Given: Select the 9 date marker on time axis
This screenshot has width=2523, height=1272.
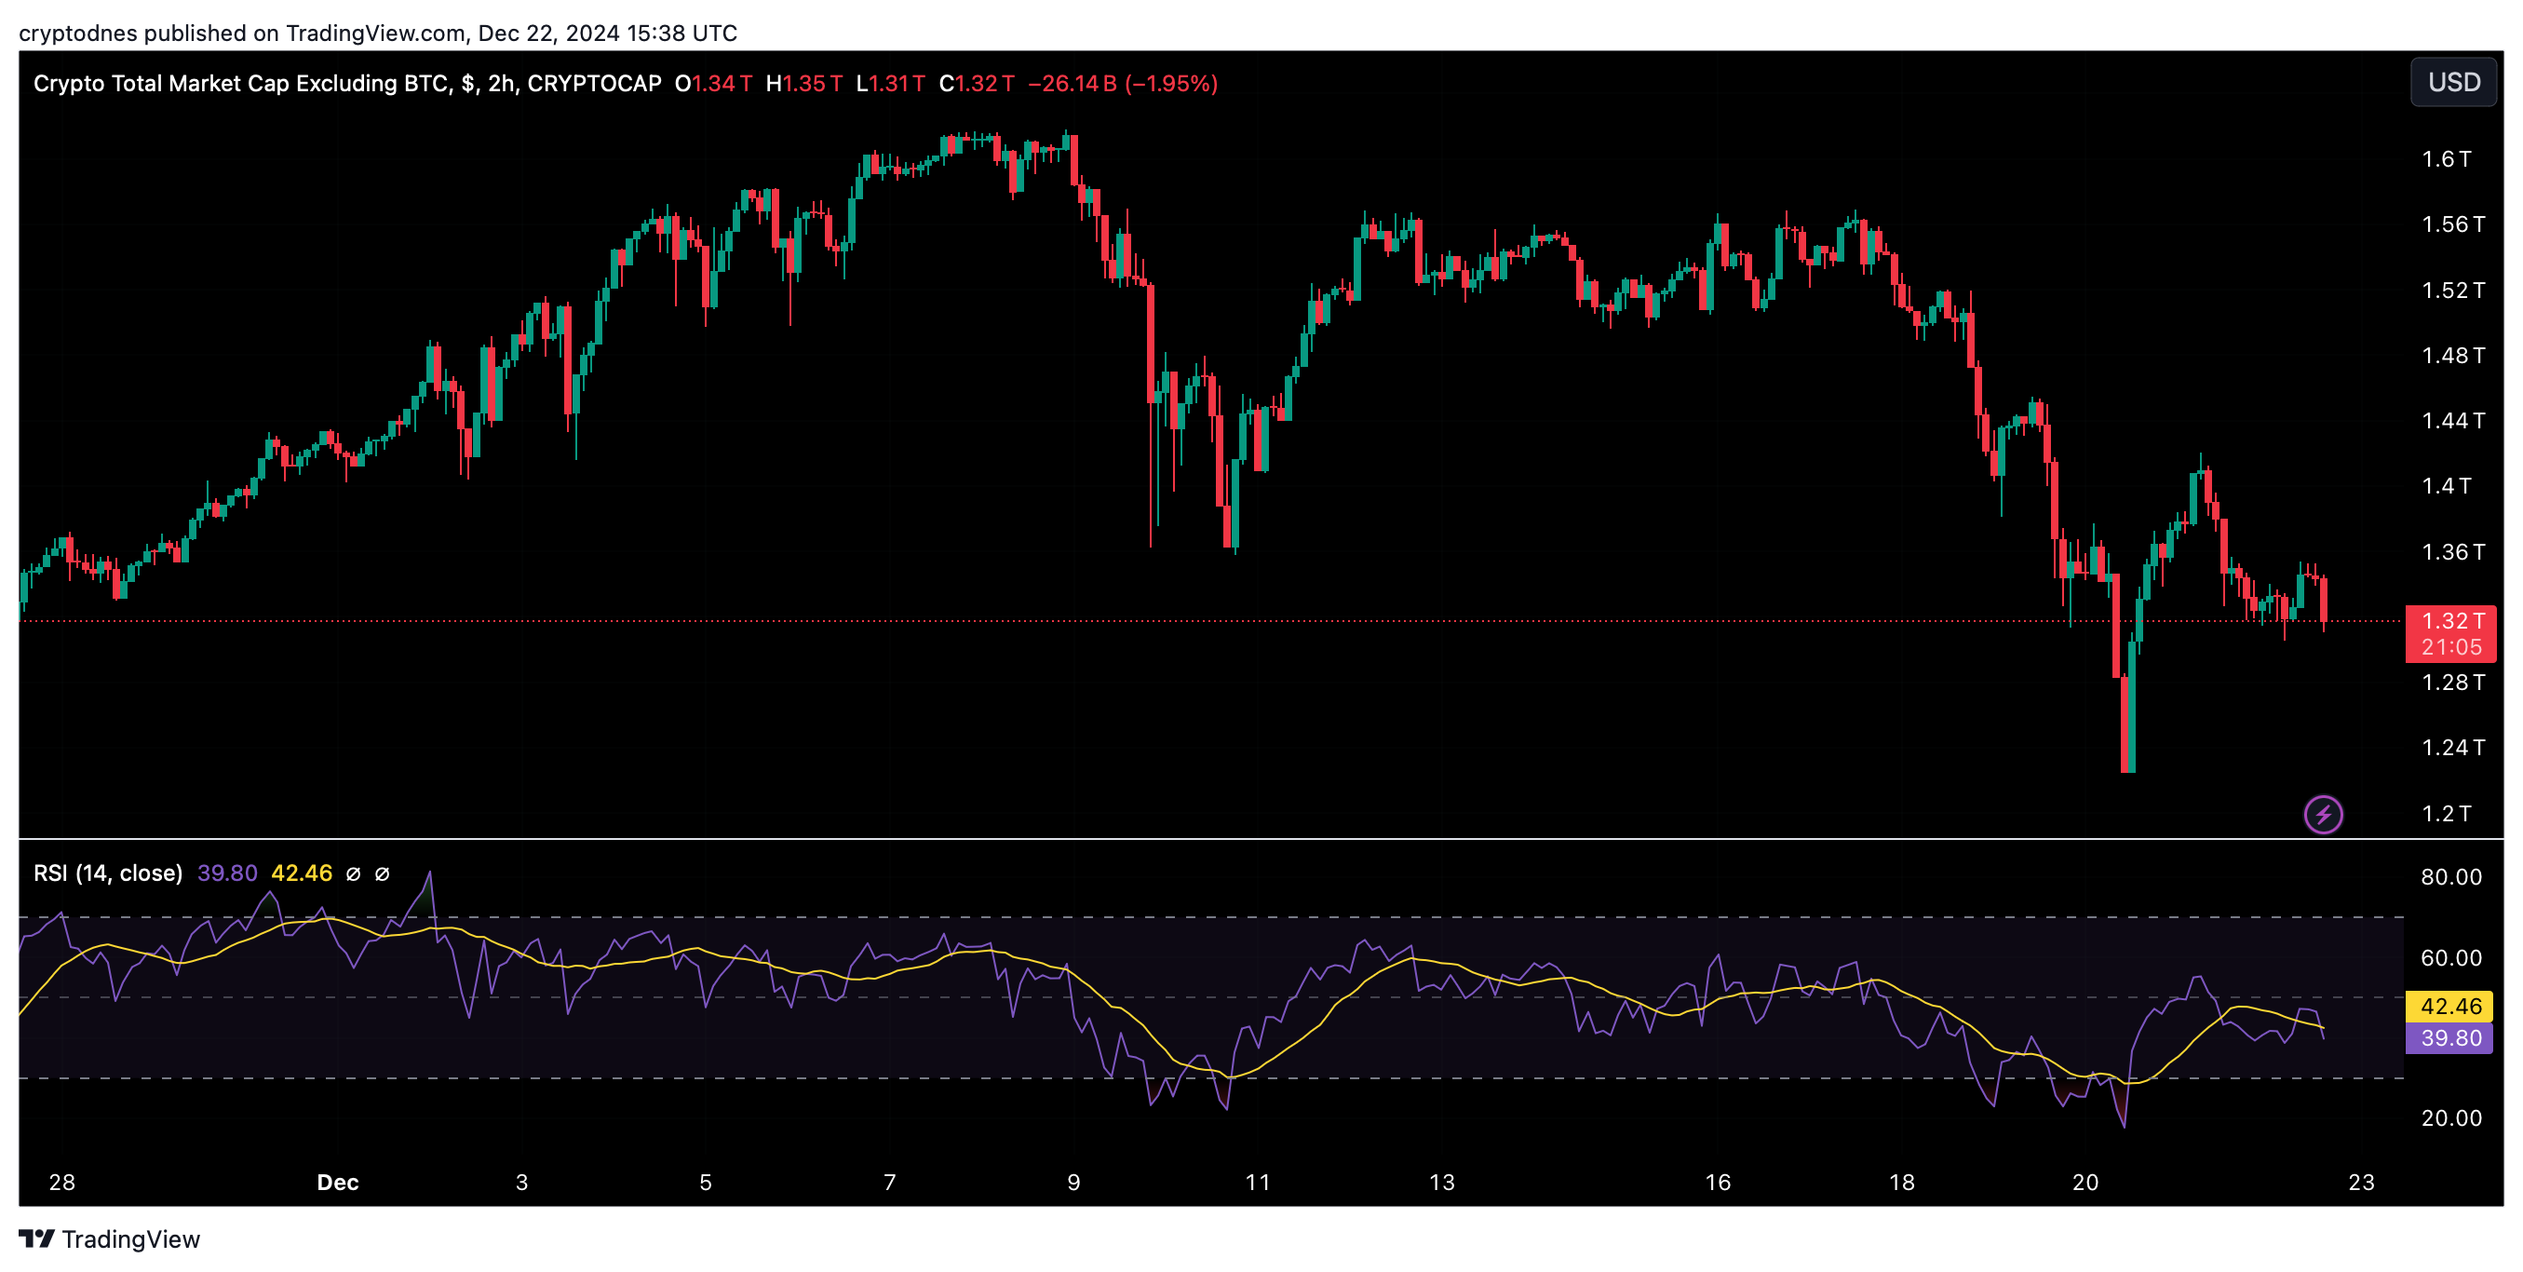Looking at the screenshot, I should pos(1073,1182).
